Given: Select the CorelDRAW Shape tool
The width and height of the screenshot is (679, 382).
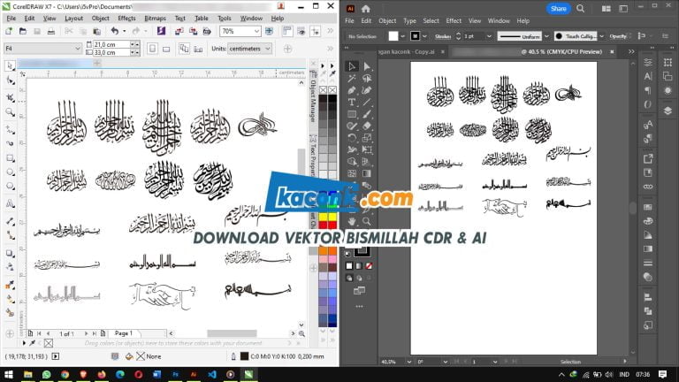Looking at the screenshot, I should (10, 81).
